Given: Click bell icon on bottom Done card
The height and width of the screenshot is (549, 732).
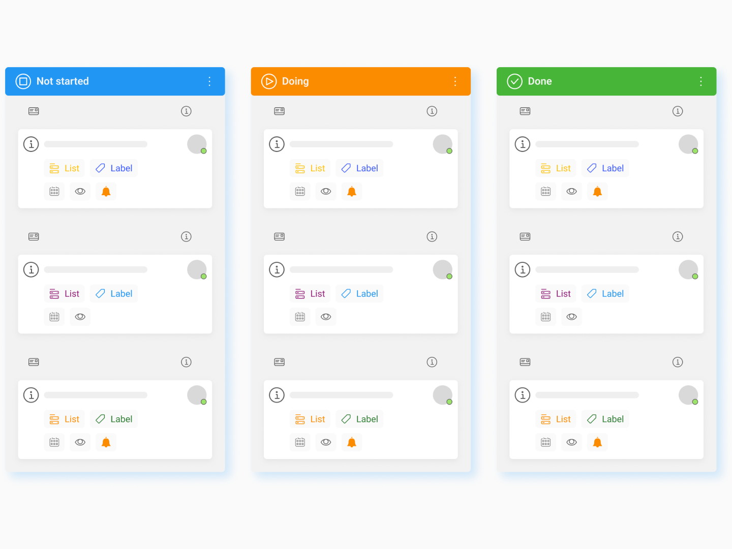Looking at the screenshot, I should click(x=597, y=442).
